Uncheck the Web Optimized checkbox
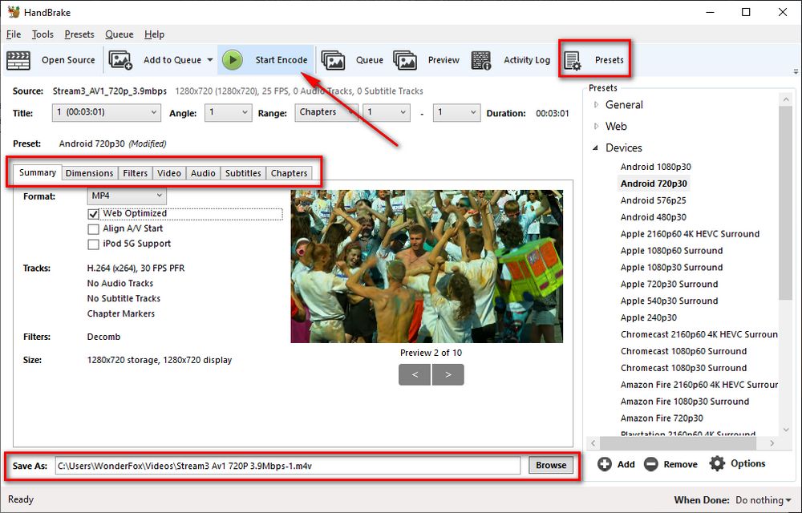Viewport: 802px width, 513px height. click(x=93, y=214)
